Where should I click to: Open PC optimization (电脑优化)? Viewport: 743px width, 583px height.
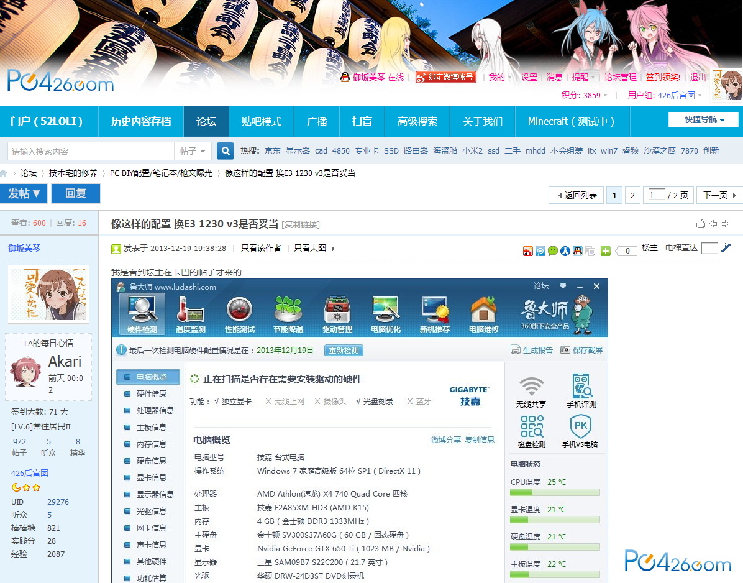pos(386,314)
